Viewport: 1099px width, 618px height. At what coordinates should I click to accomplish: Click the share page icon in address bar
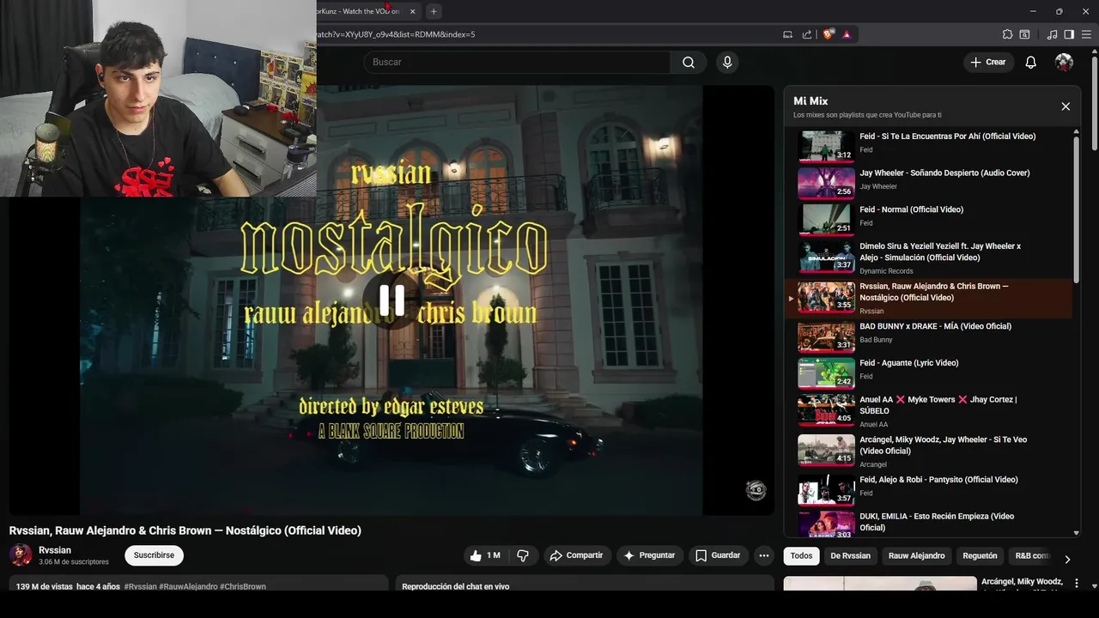click(x=806, y=34)
